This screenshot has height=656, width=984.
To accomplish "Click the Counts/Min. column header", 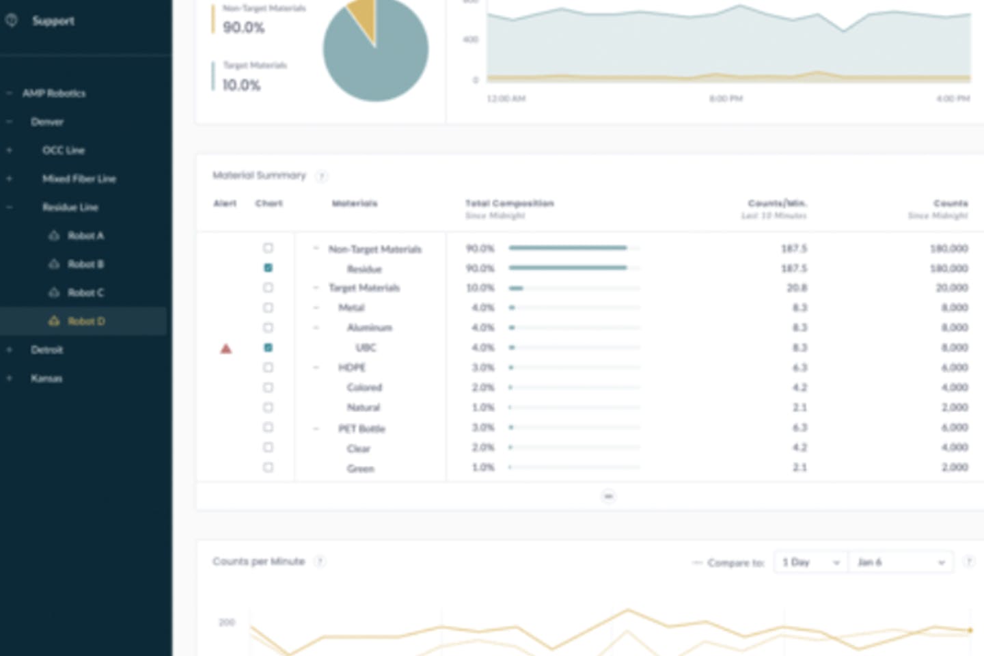I will click(x=777, y=203).
